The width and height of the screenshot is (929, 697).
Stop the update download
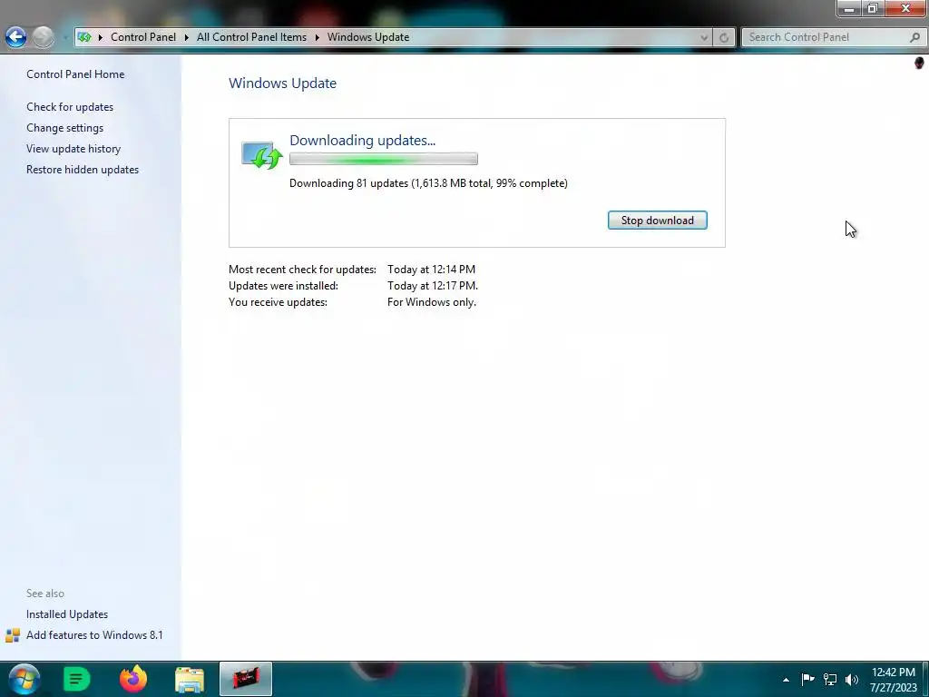pos(658,221)
